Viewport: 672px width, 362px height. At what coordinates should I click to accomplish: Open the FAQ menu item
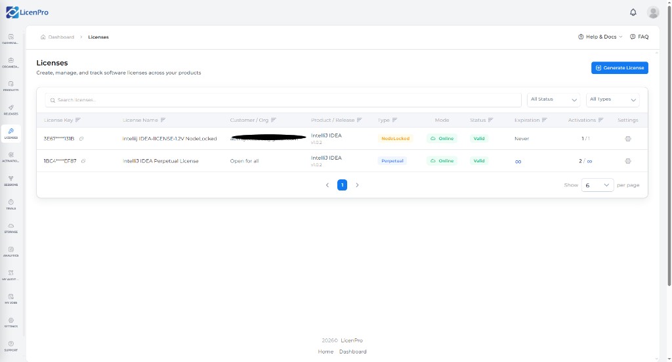point(639,37)
